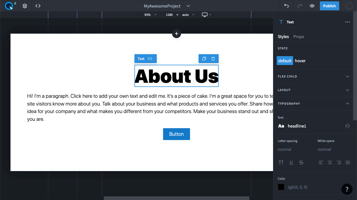Toggle preview mode with eye icon
This screenshot has width=357, height=200.
312,6
